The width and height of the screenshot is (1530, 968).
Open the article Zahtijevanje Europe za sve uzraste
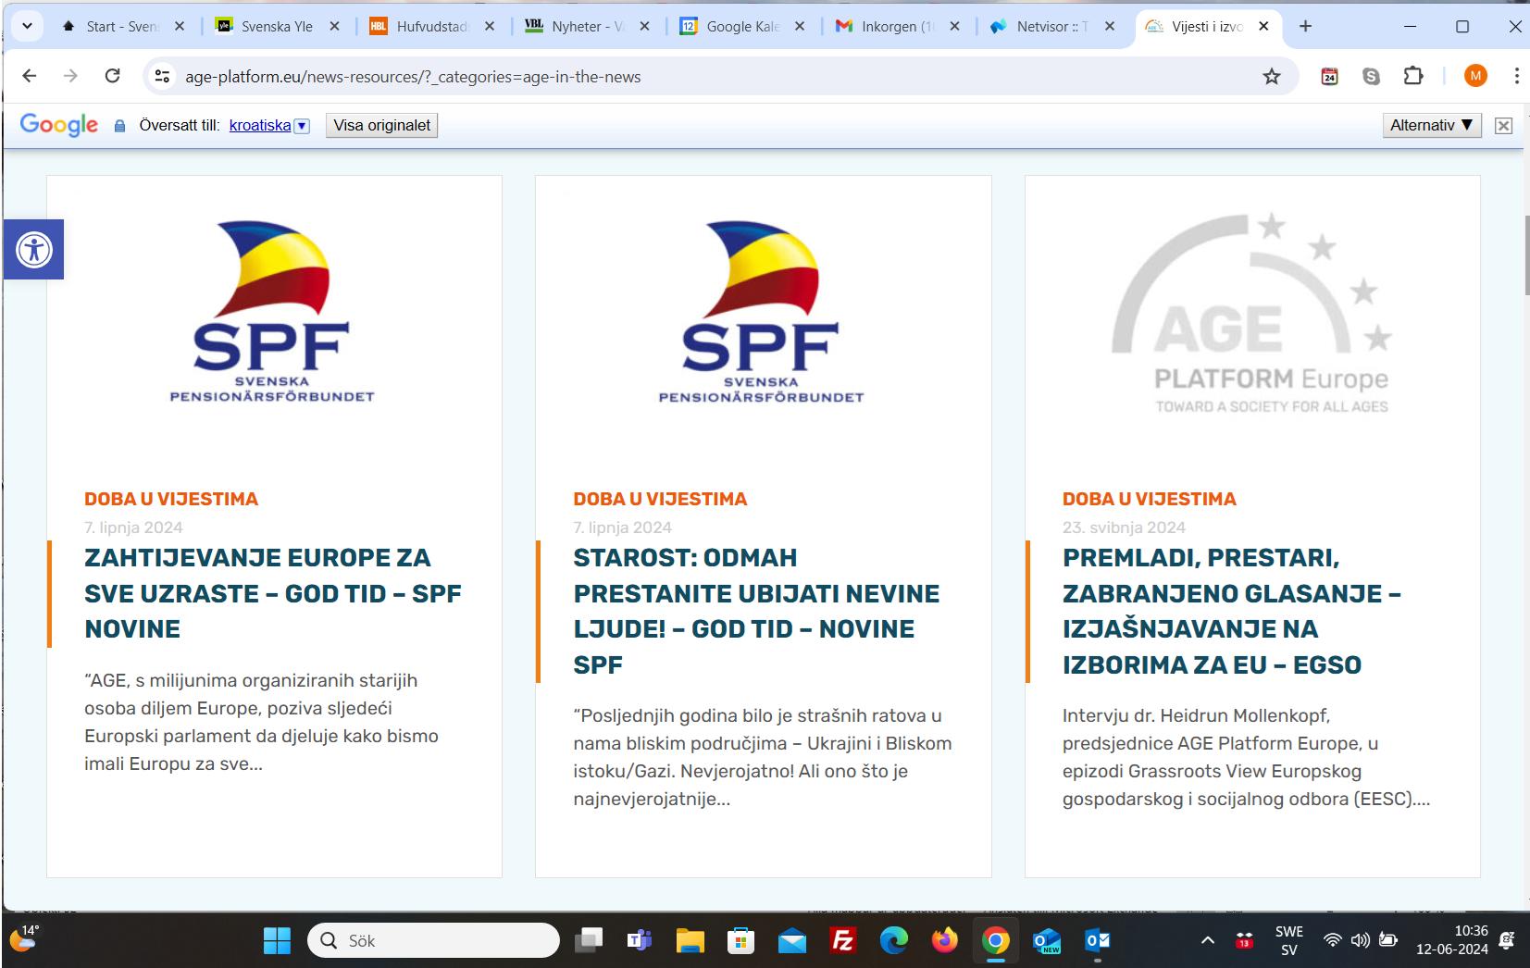pyautogui.click(x=271, y=593)
